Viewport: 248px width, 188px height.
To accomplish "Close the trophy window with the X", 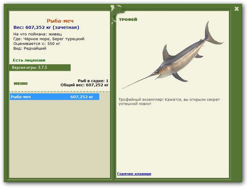I will [237, 9].
